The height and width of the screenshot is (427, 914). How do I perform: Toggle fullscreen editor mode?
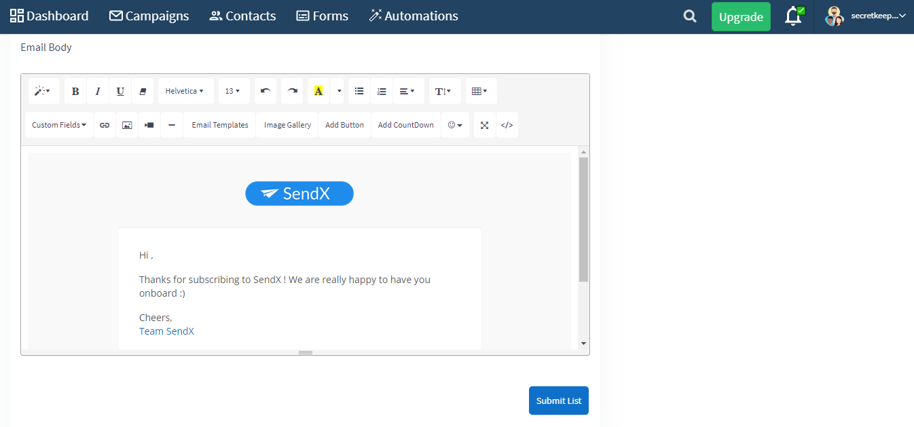[x=484, y=125]
